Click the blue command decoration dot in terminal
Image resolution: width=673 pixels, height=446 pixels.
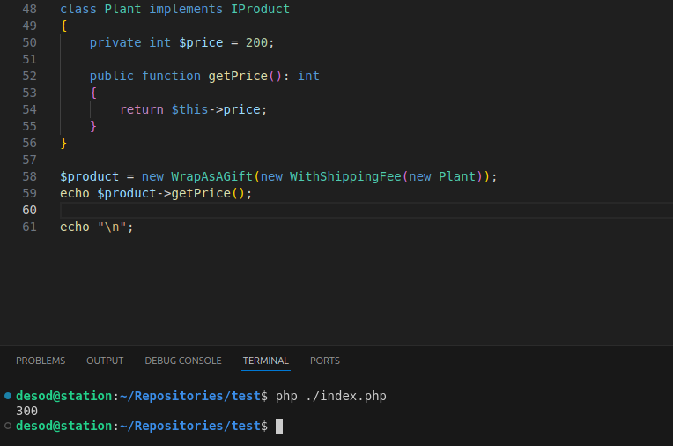coord(8,396)
